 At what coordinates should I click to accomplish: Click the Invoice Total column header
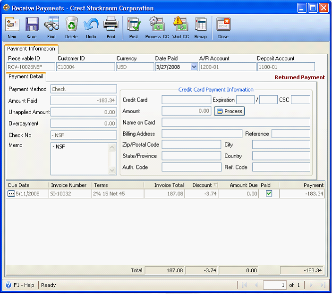click(164, 185)
